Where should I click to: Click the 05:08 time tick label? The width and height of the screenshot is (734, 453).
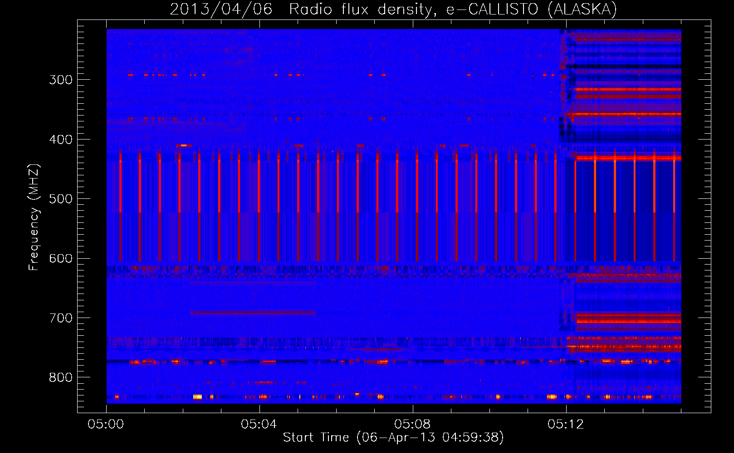pos(412,424)
